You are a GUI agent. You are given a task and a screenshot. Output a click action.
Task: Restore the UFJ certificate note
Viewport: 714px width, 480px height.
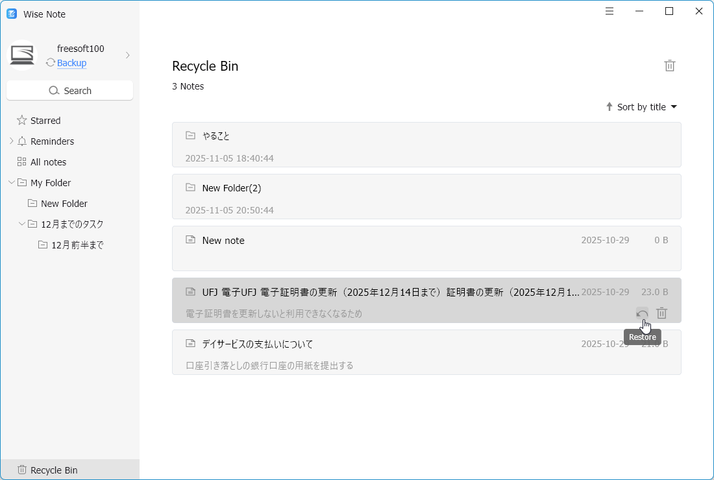[642, 313]
